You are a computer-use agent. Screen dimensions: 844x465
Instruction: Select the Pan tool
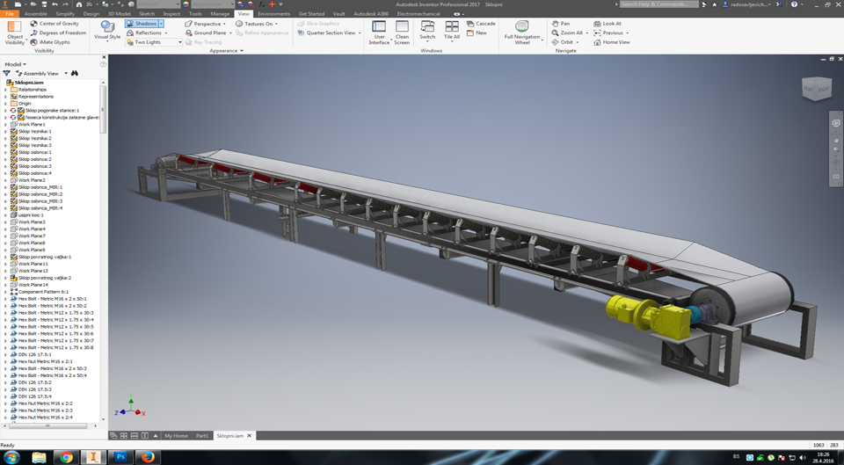pos(564,24)
